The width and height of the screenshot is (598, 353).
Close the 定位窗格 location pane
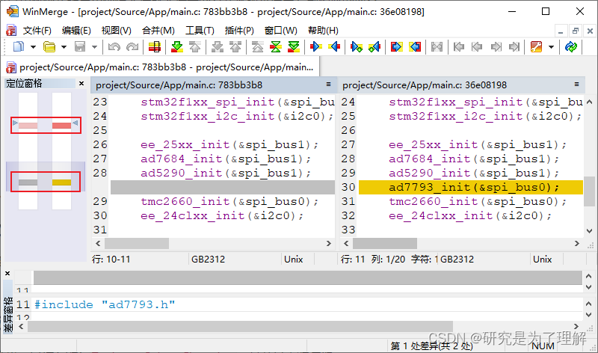pos(81,83)
